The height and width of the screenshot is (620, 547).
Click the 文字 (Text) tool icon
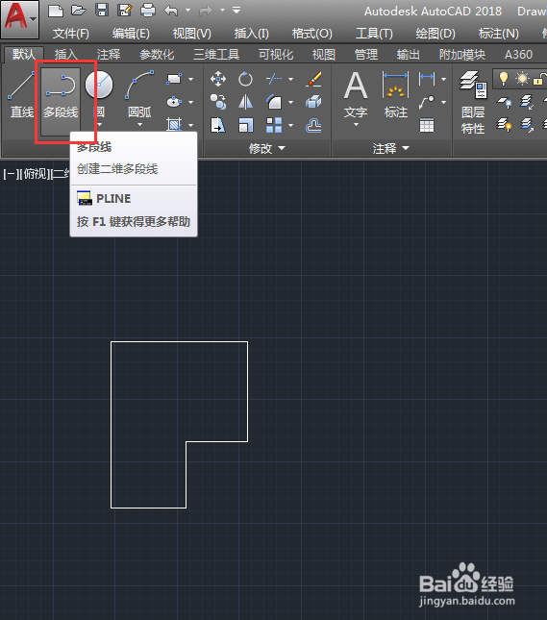point(356,86)
